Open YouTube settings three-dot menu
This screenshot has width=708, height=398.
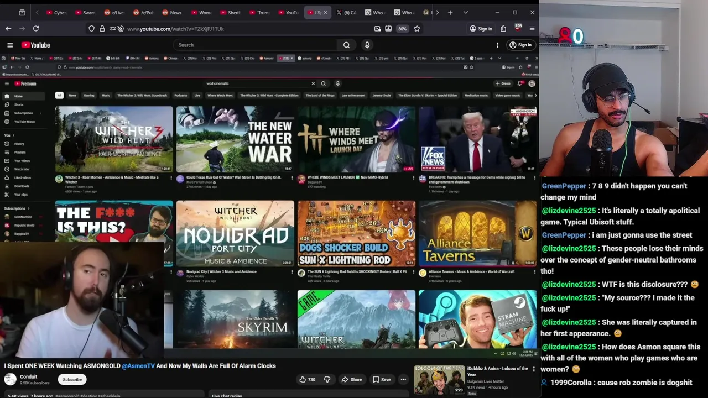click(497, 45)
